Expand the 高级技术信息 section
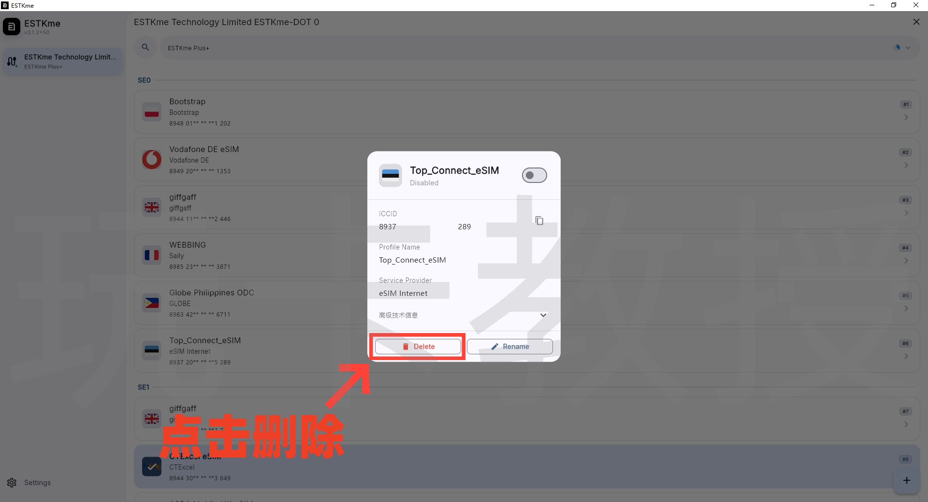 tap(464, 315)
